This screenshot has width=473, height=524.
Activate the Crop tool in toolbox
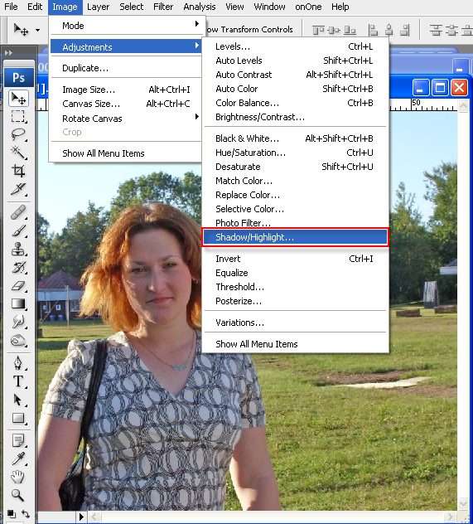[18, 171]
